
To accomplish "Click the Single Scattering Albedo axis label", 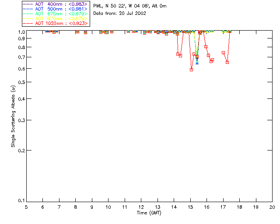I will [x=13, y=116].
